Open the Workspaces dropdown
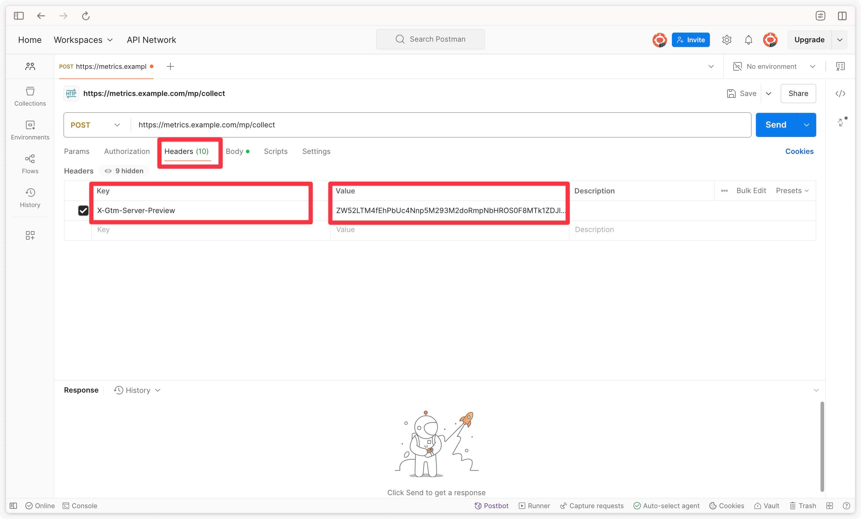This screenshot has height=519, width=861. point(83,40)
